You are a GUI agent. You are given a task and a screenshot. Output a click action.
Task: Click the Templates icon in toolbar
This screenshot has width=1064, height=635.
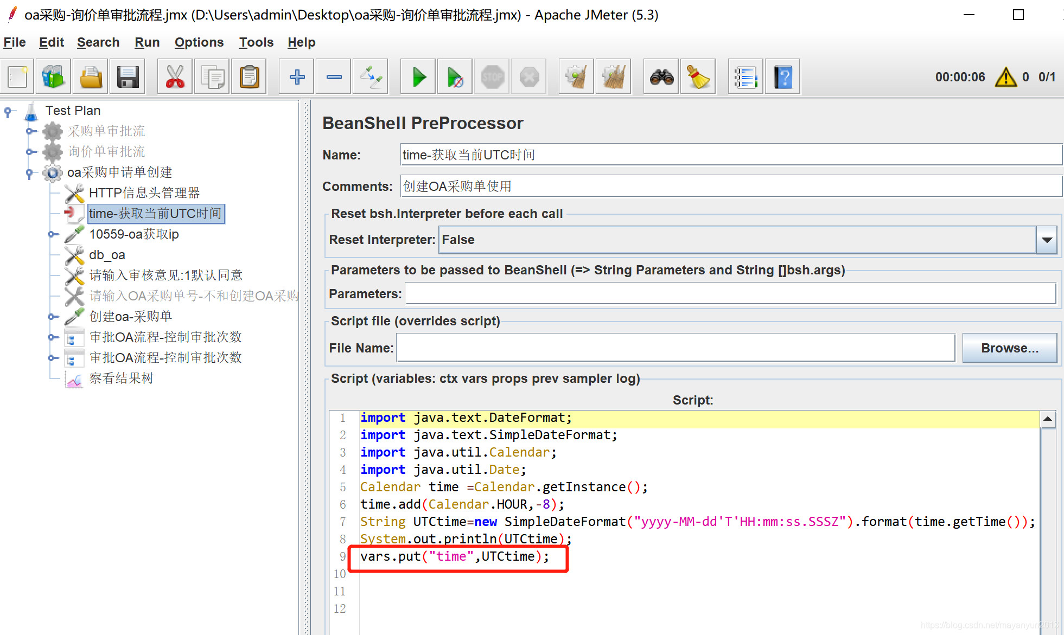(54, 77)
